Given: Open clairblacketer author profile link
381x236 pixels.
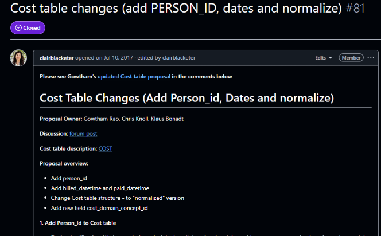Looking at the screenshot, I should (x=56, y=58).
